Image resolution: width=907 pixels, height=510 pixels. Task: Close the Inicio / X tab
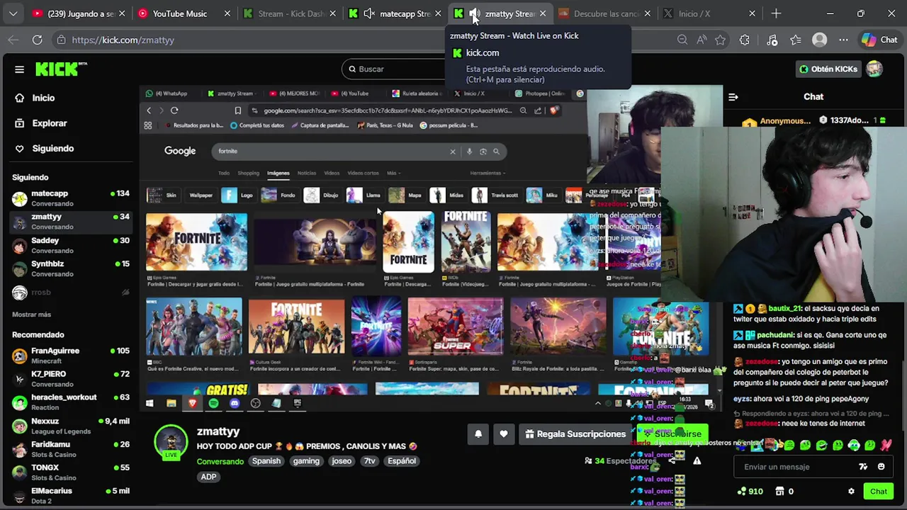752,13
